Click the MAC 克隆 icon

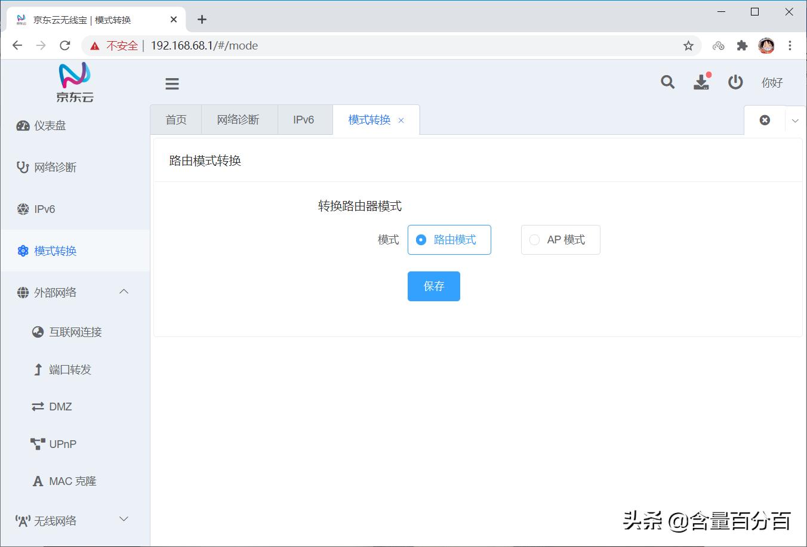37,481
